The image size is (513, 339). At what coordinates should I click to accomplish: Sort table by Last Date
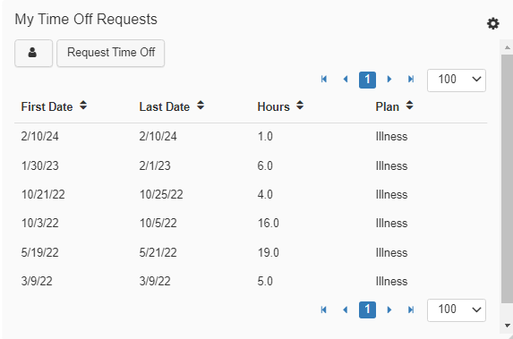click(x=171, y=106)
